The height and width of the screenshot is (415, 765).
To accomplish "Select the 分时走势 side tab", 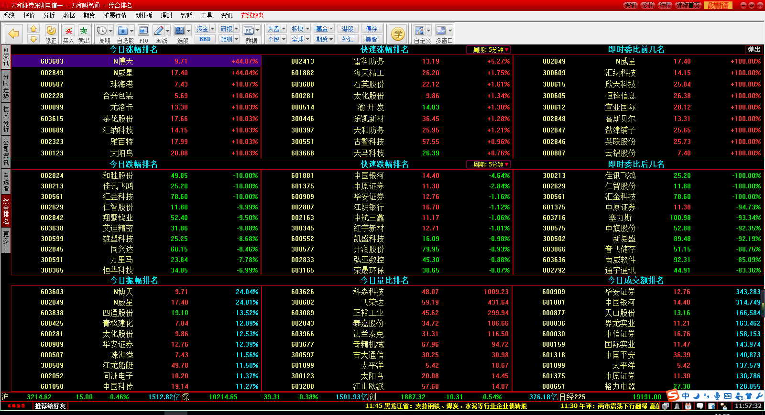I will tap(6, 86).
